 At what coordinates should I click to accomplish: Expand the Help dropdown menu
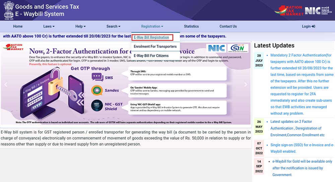click(x=80, y=26)
